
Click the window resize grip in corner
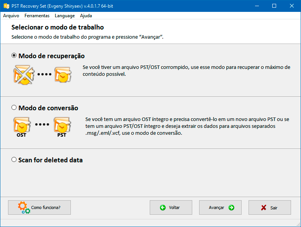click(x=298, y=224)
